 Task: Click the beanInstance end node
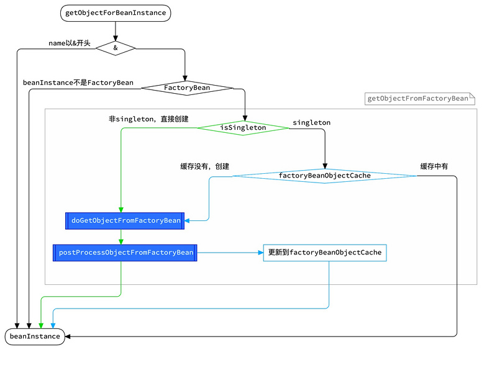(34, 336)
